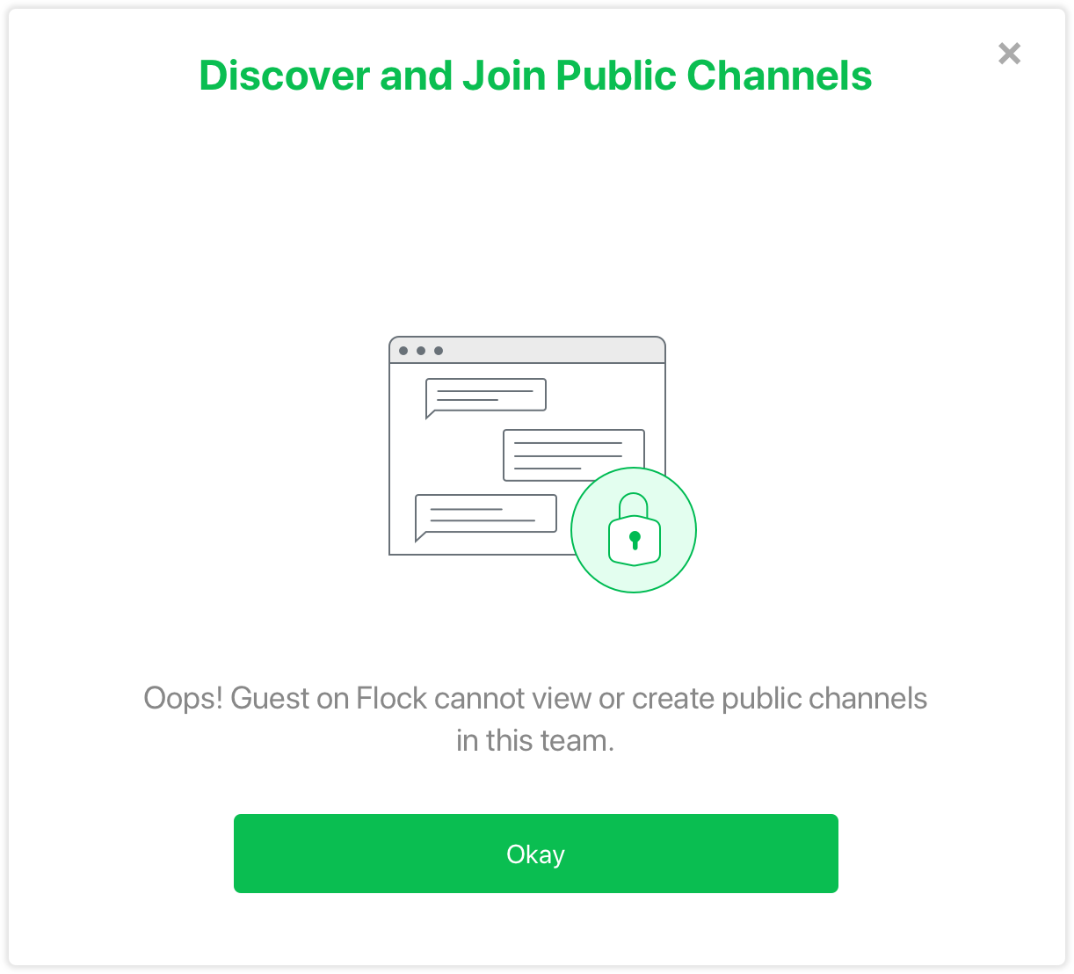
Task: Click the middle dot in the illustrated window bar
Action: (421, 351)
